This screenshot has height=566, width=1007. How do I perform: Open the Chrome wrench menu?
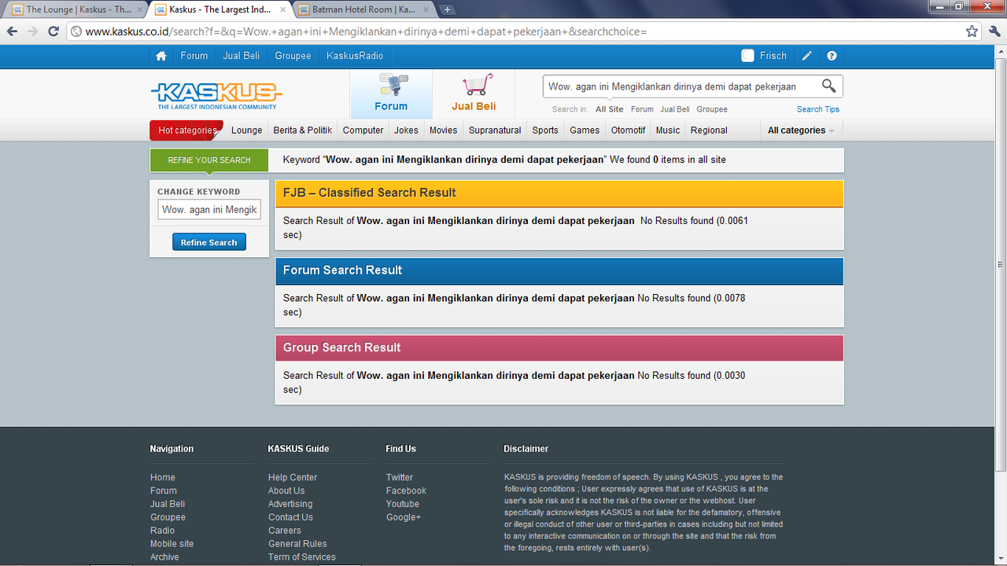(994, 31)
